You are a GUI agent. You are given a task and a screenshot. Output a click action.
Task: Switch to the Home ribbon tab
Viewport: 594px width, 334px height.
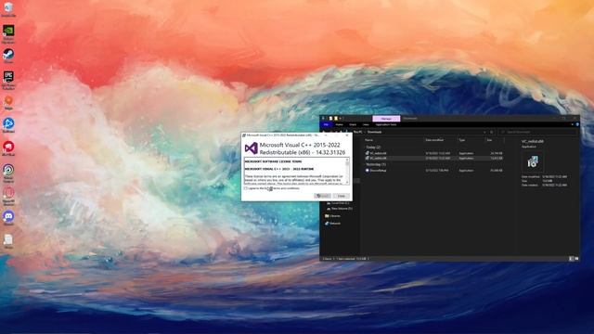pyautogui.click(x=339, y=124)
